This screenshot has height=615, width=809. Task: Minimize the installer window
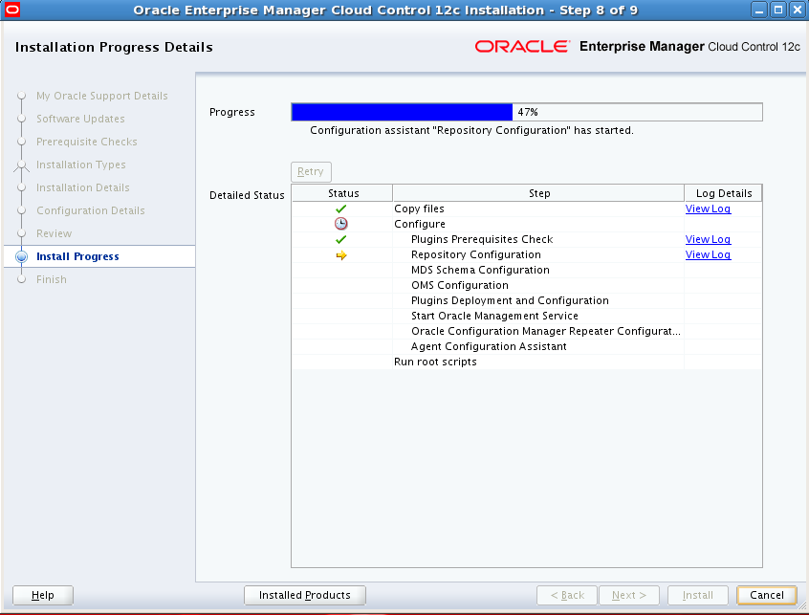(759, 10)
